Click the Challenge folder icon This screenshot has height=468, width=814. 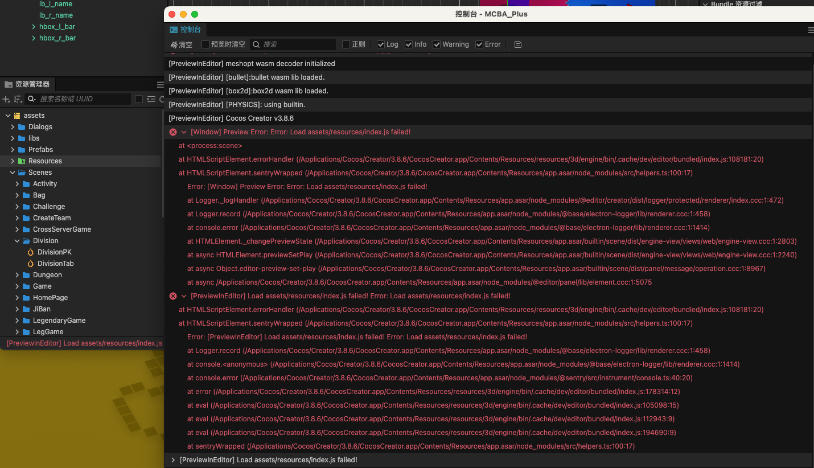[x=26, y=207]
